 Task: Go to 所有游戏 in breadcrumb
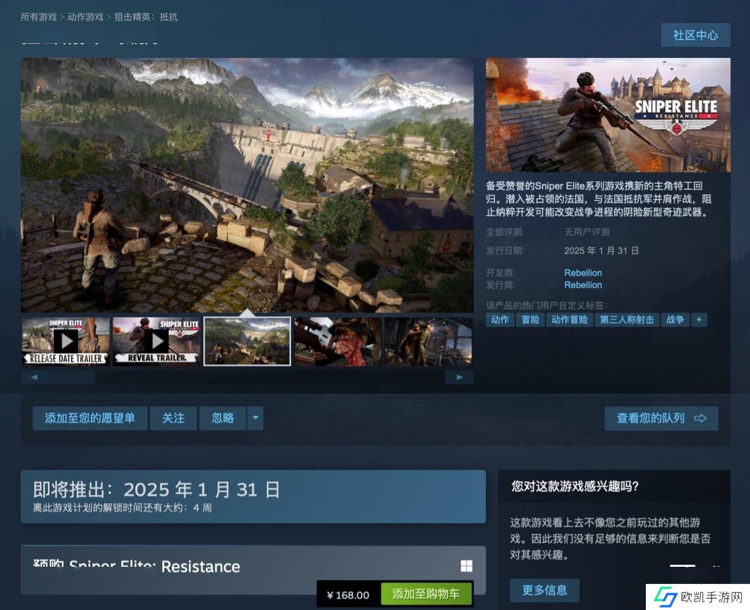click(x=39, y=17)
